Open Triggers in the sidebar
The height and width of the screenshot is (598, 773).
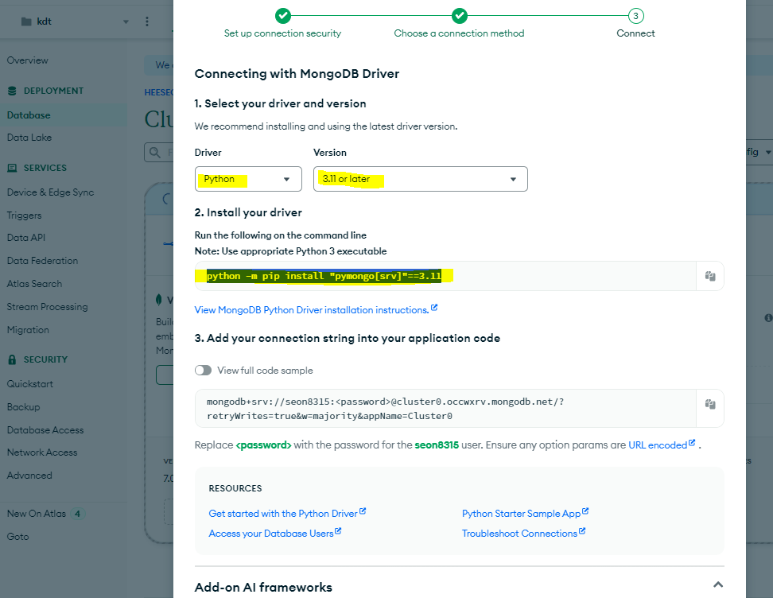(24, 216)
